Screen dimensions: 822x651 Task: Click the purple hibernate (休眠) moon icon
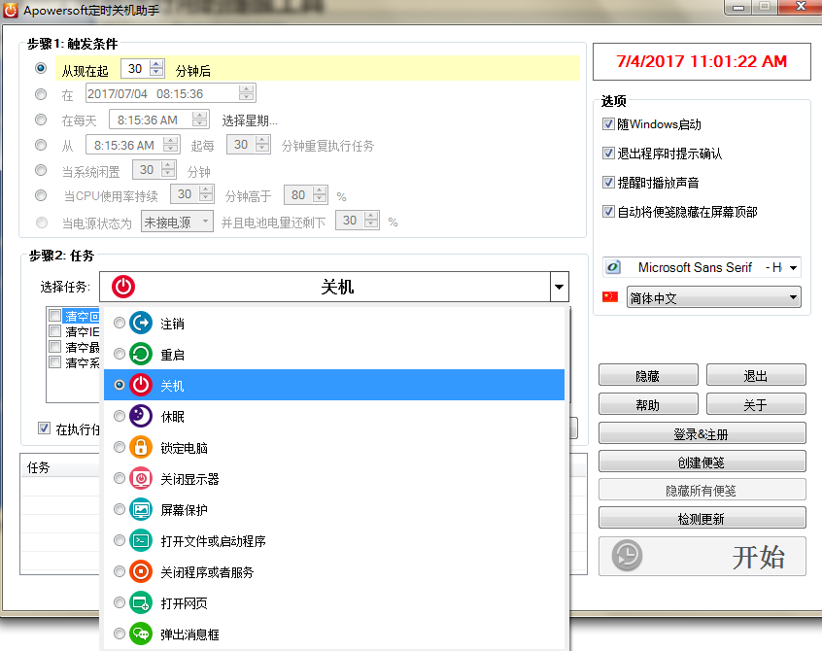pyautogui.click(x=141, y=416)
